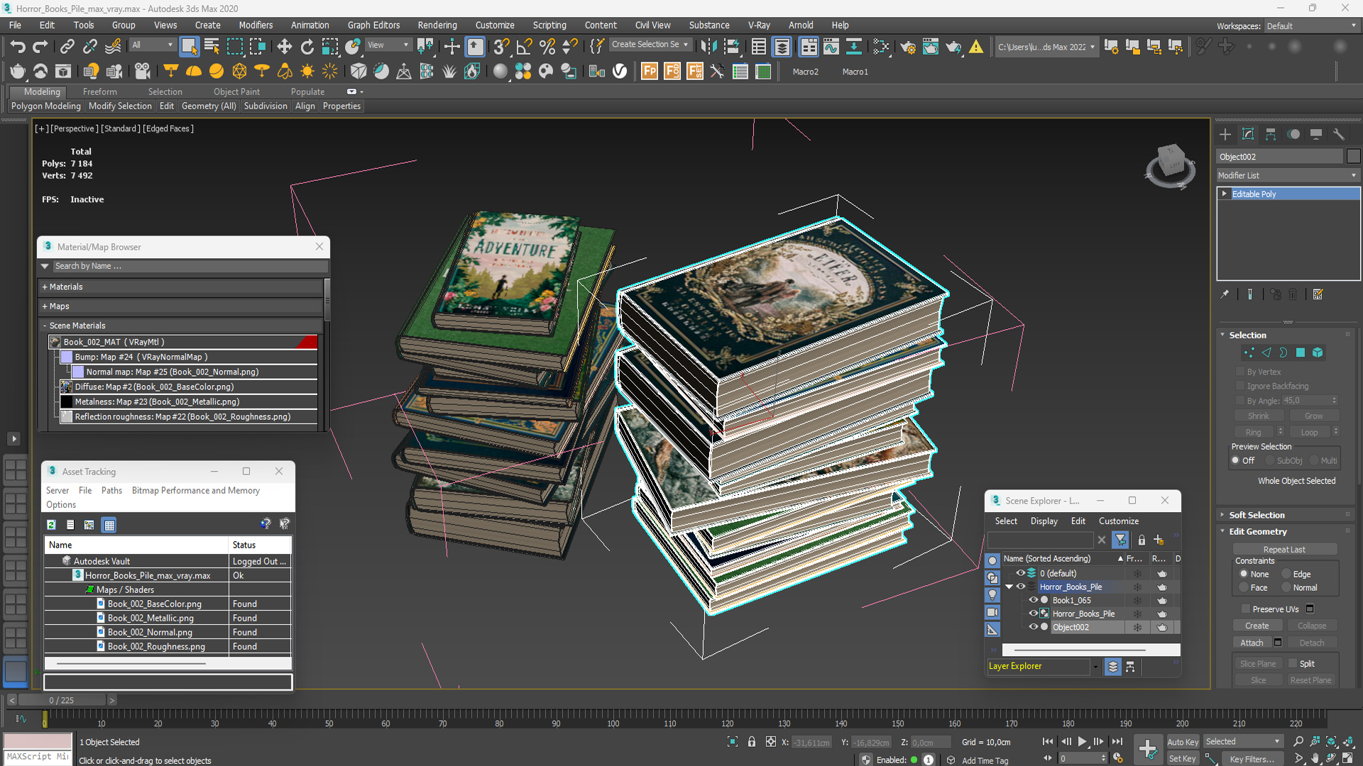
Task: Click the Collapse button in Edit Geometry
Action: click(1311, 625)
